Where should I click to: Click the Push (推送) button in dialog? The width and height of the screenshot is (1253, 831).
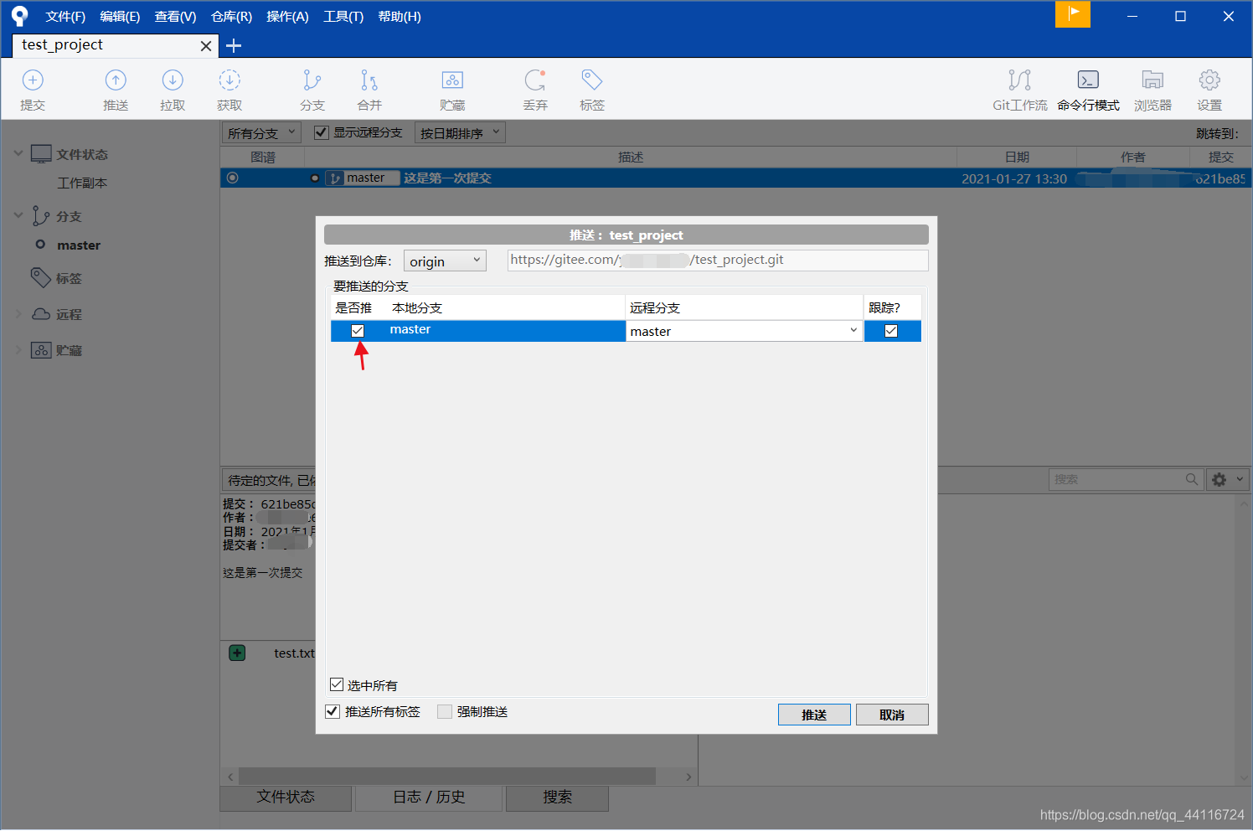[814, 715]
